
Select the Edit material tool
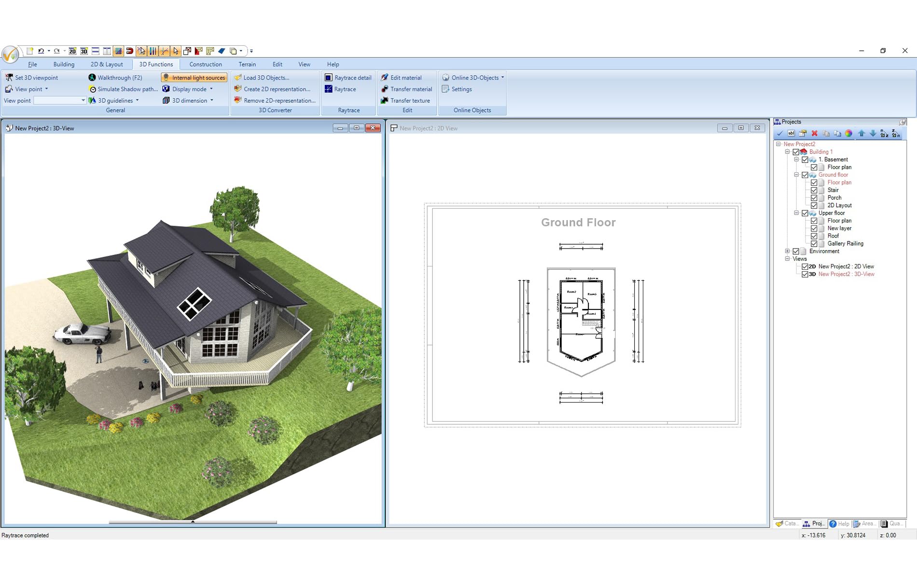coord(401,77)
